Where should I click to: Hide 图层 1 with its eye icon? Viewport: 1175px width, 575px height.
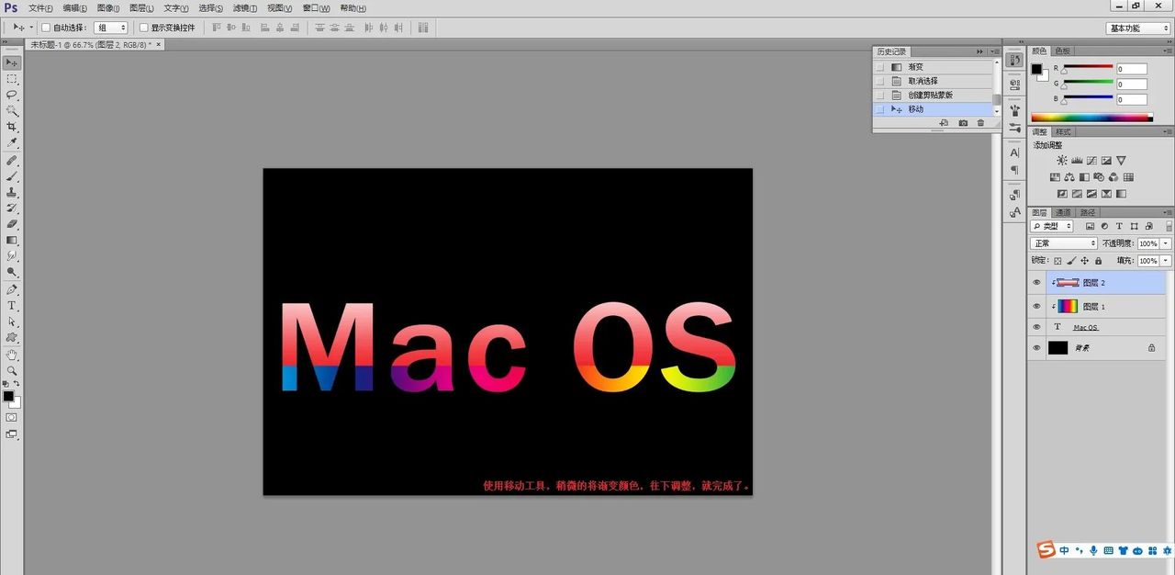[1036, 306]
